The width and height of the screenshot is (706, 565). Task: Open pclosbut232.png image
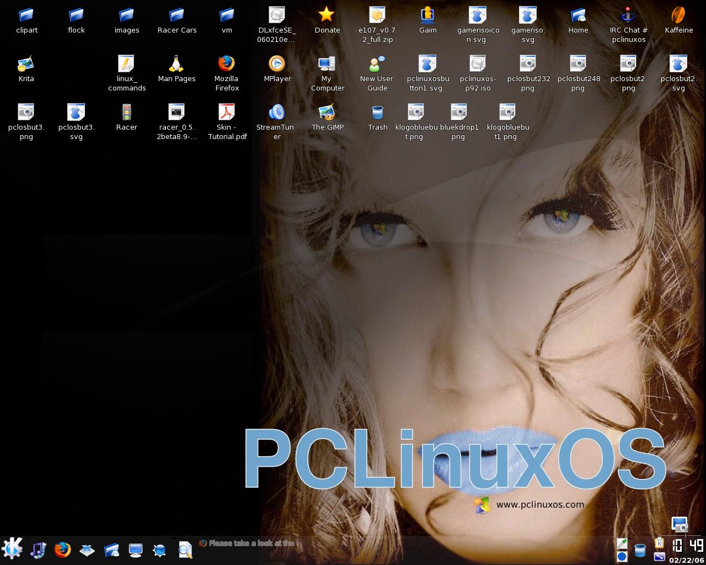tap(528, 64)
